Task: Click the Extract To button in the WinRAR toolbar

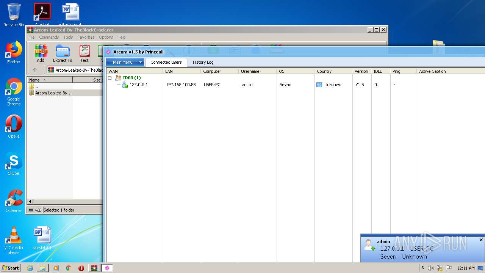Action: (x=63, y=53)
